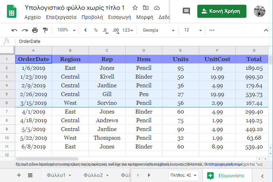Click the vertical scrollbar thumb
The width and height of the screenshot is (273, 182).
[x=270, y=60]
